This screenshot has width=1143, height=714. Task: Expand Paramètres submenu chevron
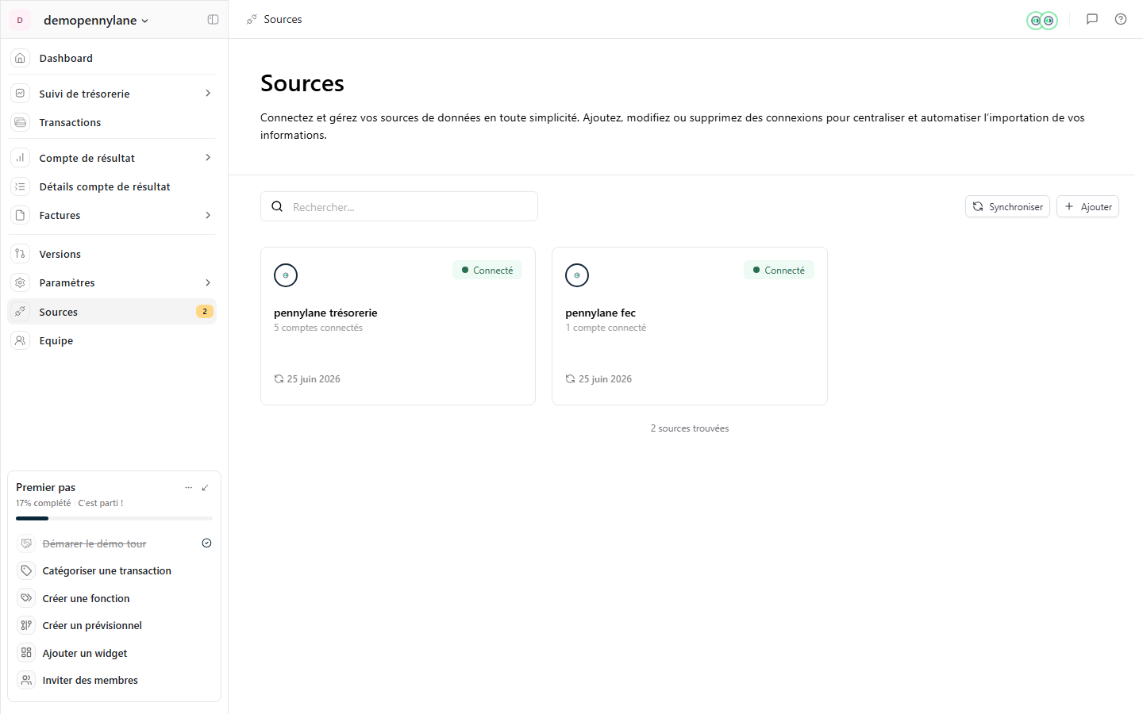208,282
